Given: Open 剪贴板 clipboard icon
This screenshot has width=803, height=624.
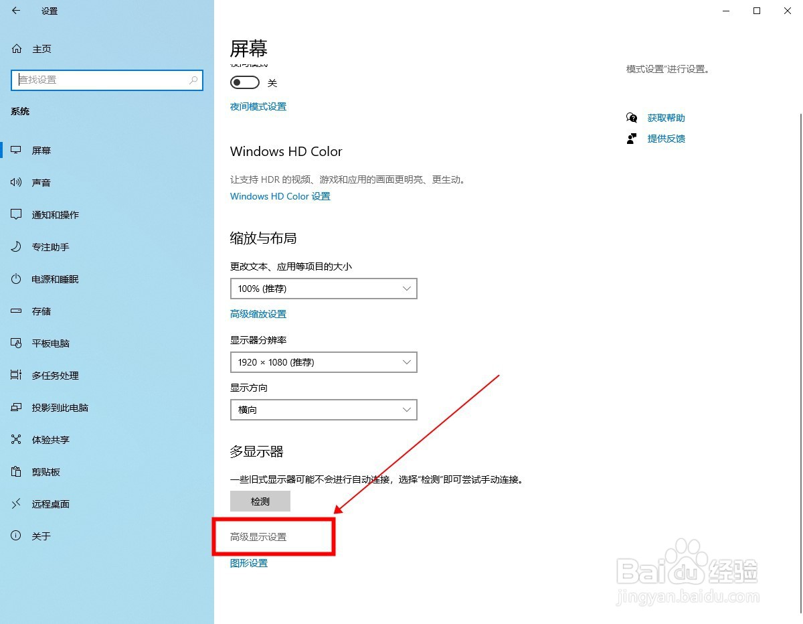Looking at the screenshot, I should coord(17,471).
